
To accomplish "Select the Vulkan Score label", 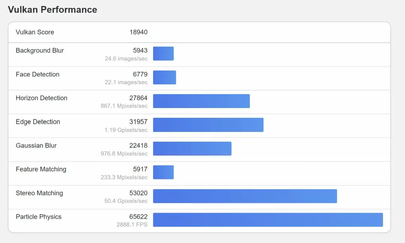I will [35, 32].
